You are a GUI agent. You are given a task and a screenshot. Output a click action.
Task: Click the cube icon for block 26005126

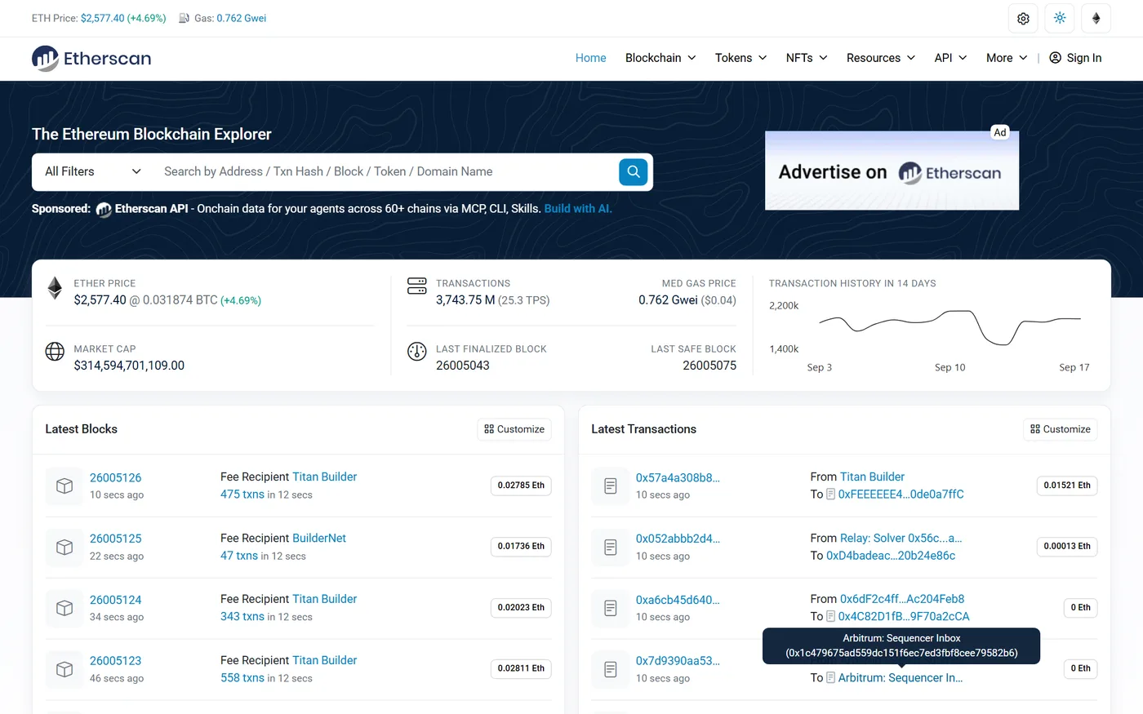(64, 486)
